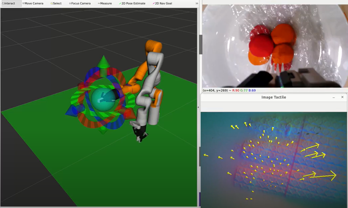Click the Image Tactile title bar
Screen dimensions: 348x208
273,97
